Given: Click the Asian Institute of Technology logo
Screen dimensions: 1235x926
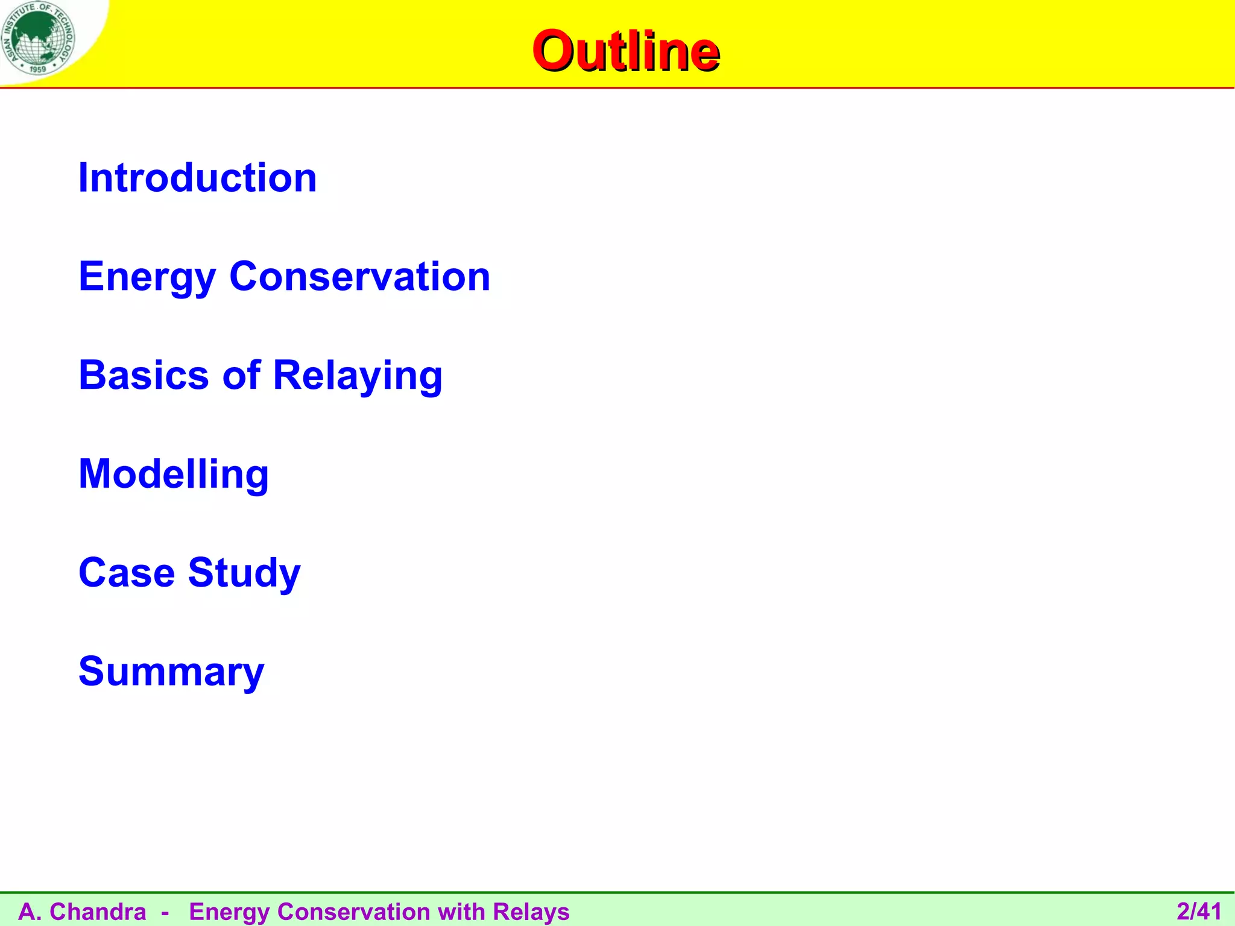Looking at the screenshot, I should (x=39, y=38).
